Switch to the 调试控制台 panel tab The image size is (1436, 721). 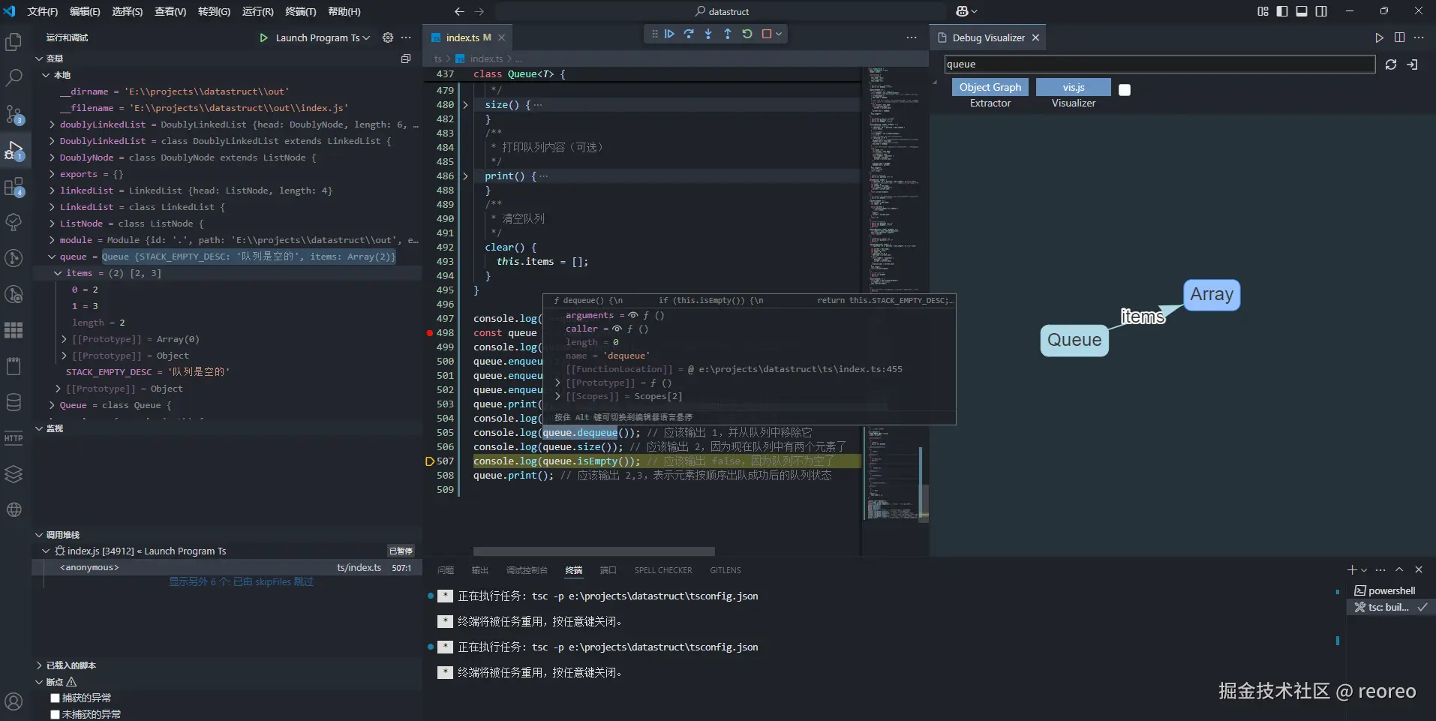[527, 570]
